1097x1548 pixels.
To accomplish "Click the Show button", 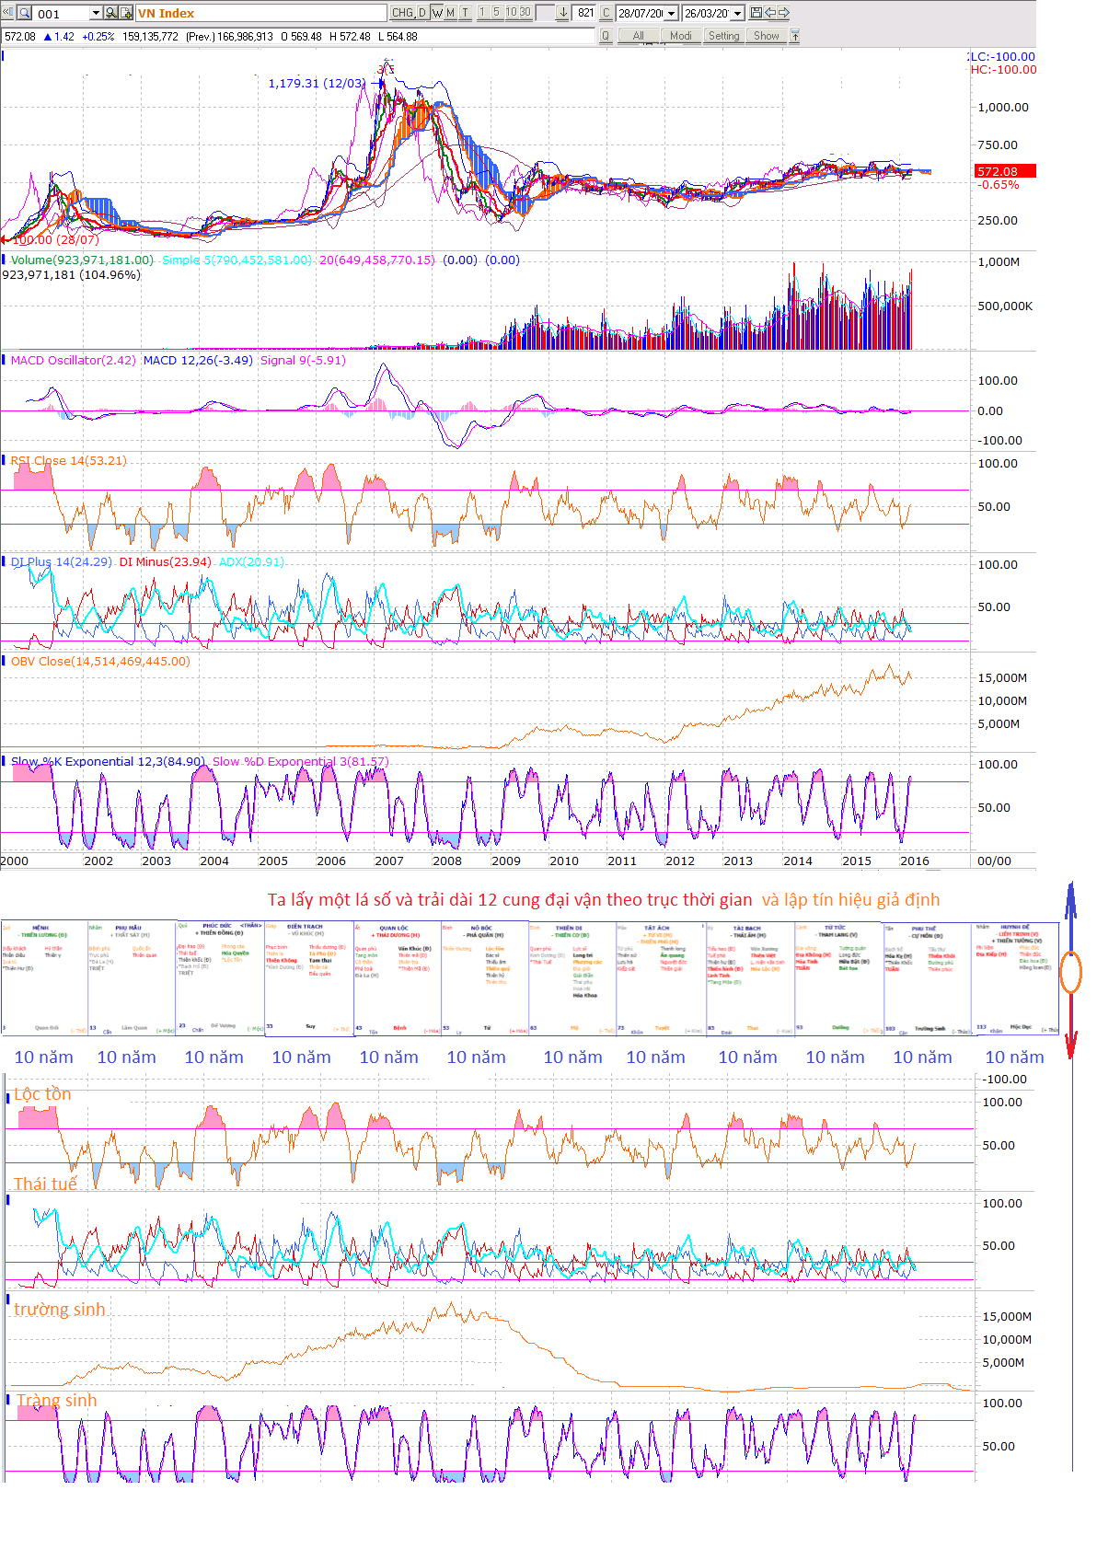I will pos(767,36).
